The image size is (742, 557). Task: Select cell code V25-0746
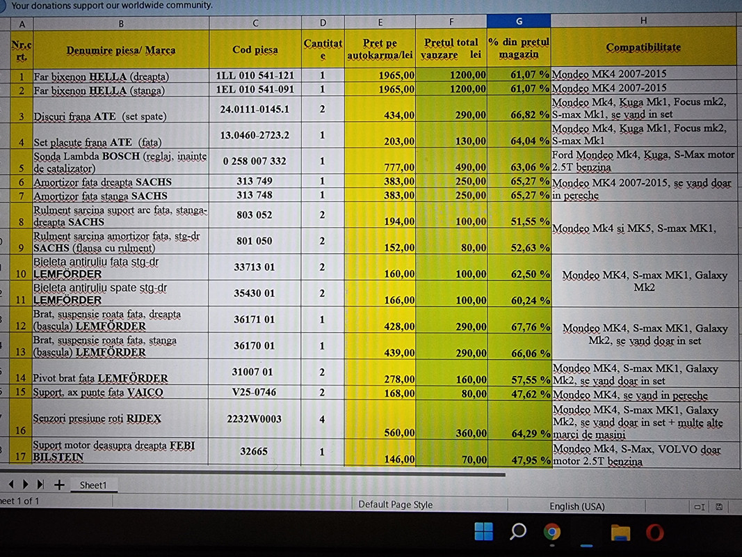click(254, 392)
